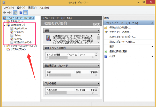156x107 pixels.
Task: Click カスタム ビューのインポート... action
Action: click(122, 37)
